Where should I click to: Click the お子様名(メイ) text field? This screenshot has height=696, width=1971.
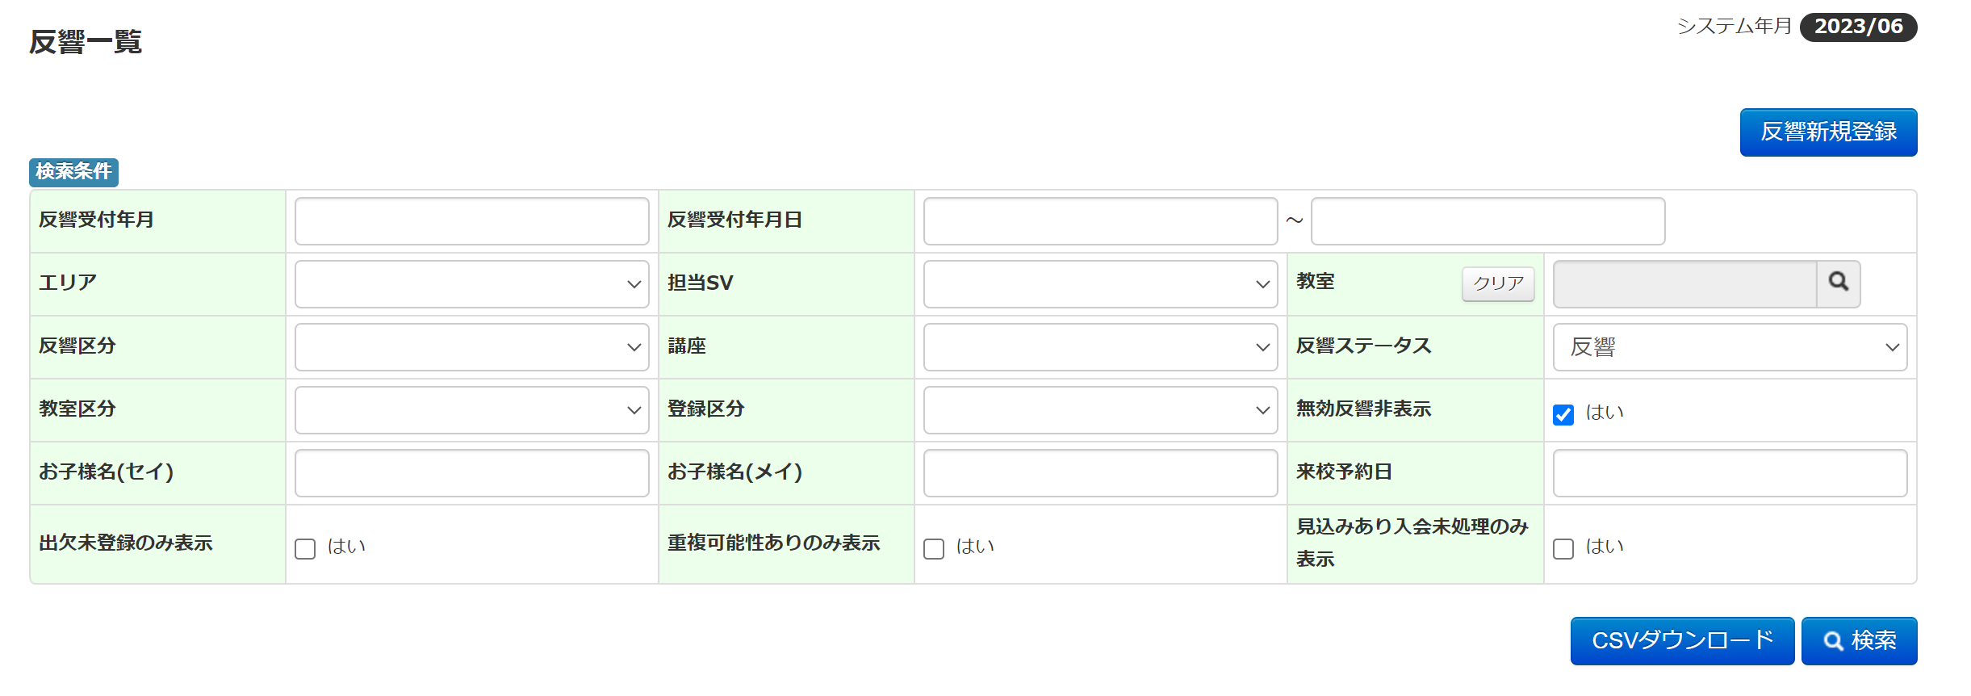click(1099, 472)
